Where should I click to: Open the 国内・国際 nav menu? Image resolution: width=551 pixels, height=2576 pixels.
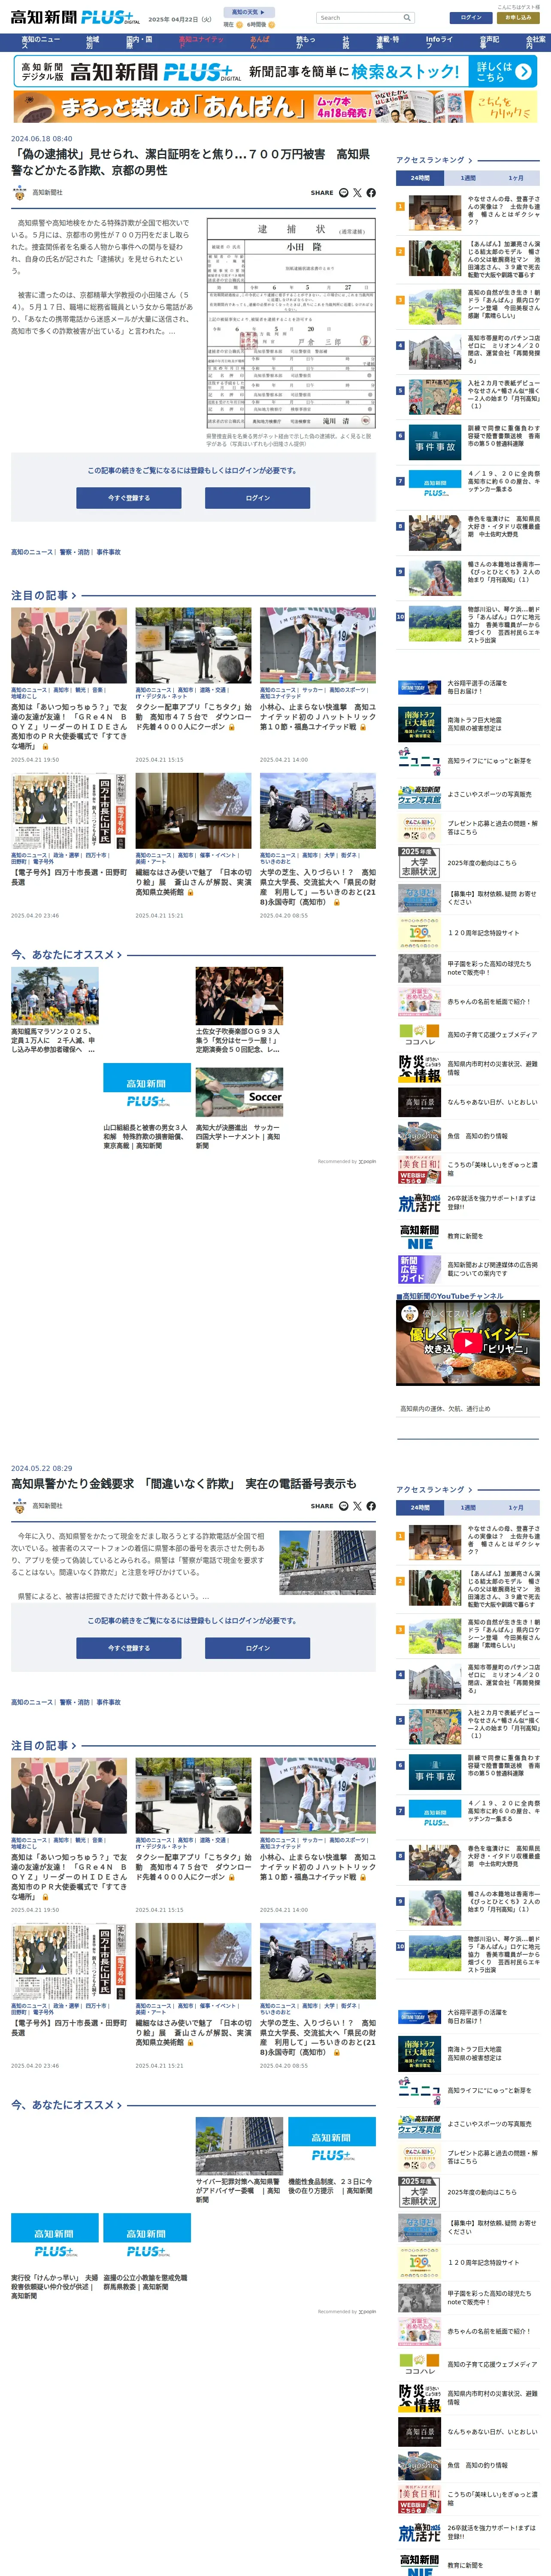pyautogui.click(x=139, y=42)
